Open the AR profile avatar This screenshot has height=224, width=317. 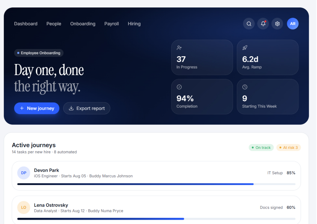click(x=293, y=24)
